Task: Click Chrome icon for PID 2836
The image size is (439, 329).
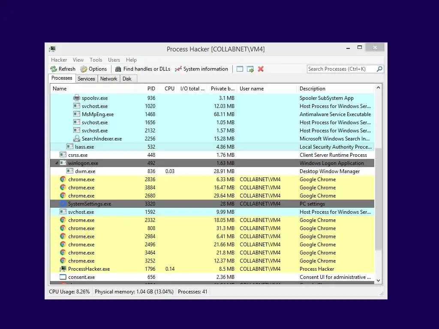Action: (63, 179)
